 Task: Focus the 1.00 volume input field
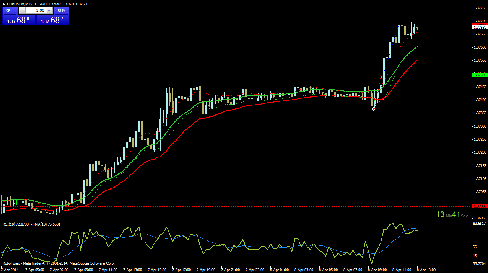point(36,11)
